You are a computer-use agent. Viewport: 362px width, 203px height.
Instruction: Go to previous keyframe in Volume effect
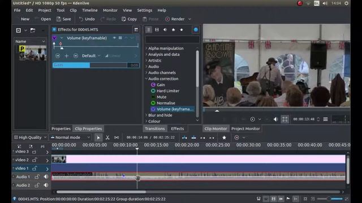[58, 56]
